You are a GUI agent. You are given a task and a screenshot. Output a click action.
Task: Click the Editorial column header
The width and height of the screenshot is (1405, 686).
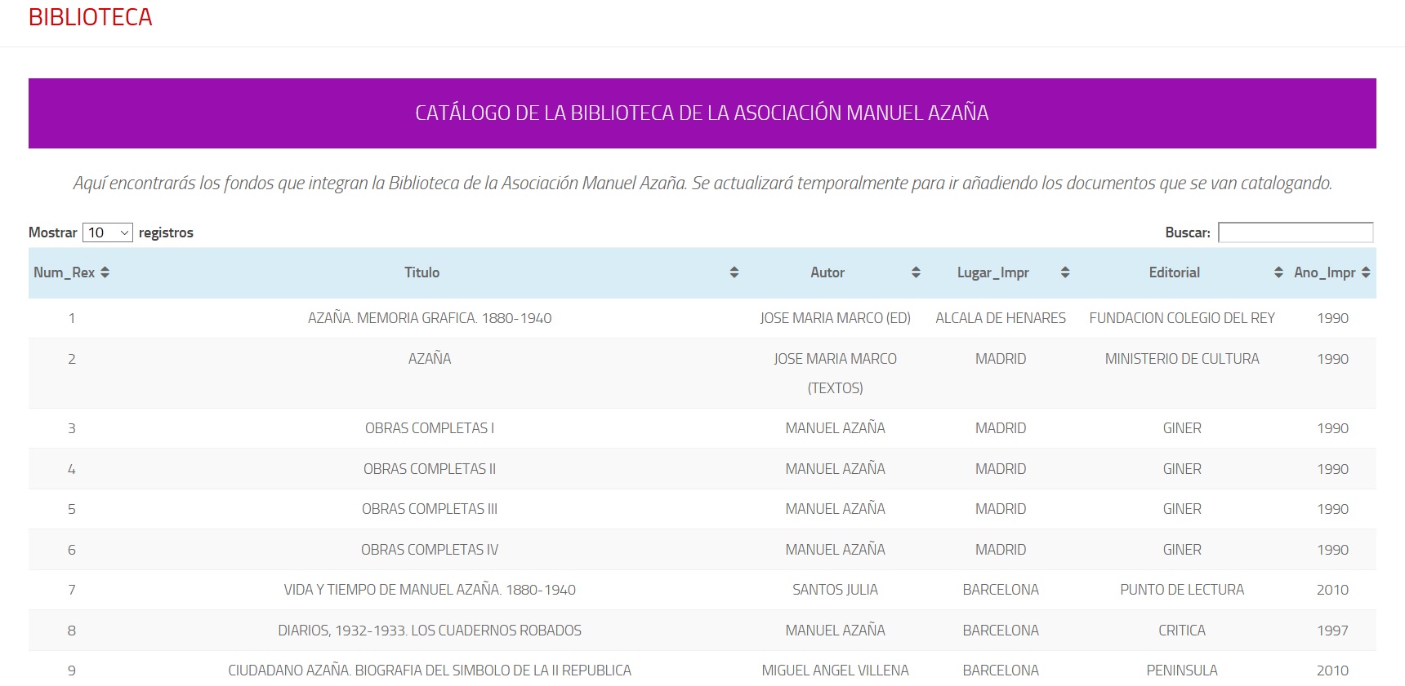[x=1175, y=272]
